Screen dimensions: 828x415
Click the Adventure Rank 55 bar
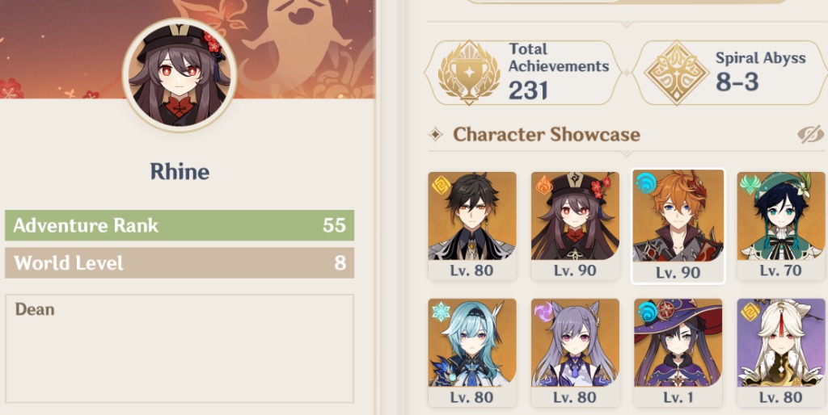click(x=180, y=225)
